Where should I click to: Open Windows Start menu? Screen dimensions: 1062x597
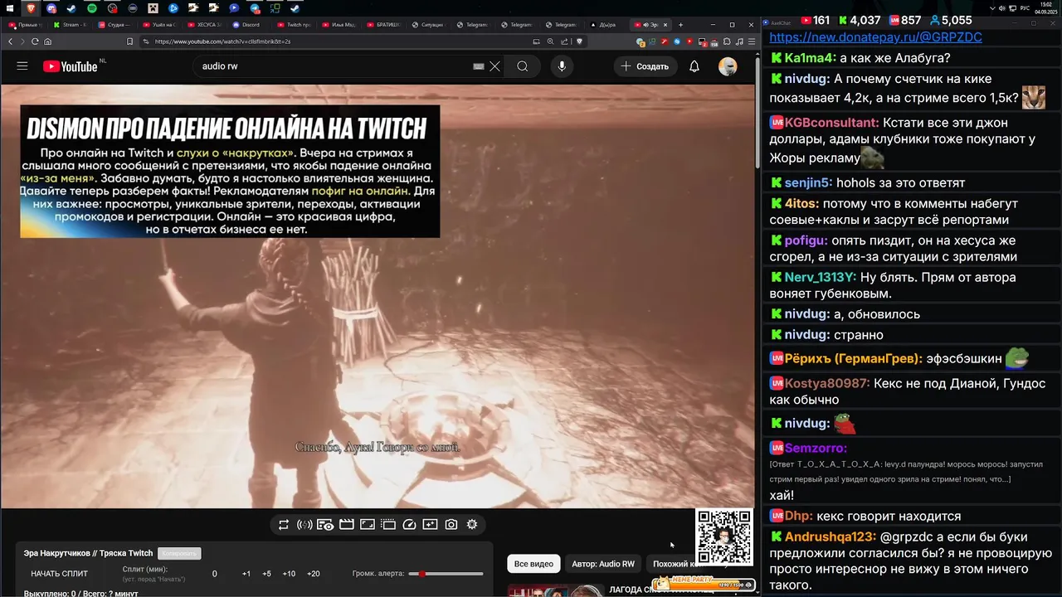[11, 8]
